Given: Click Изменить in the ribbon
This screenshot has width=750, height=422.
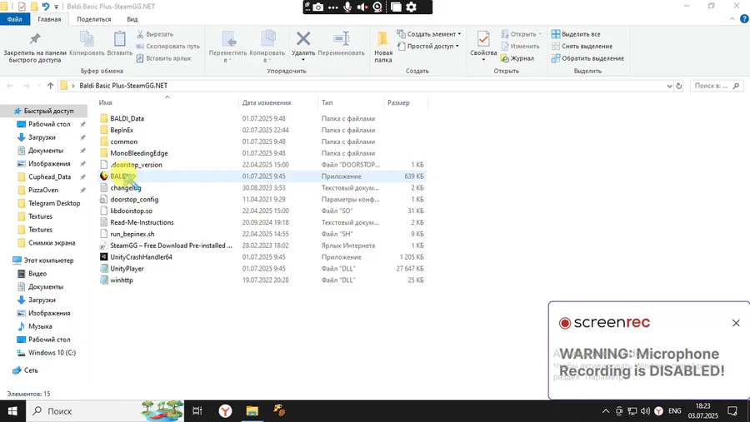Looking at the screenshot, I should pyautogui.click(x=520, y=47).
